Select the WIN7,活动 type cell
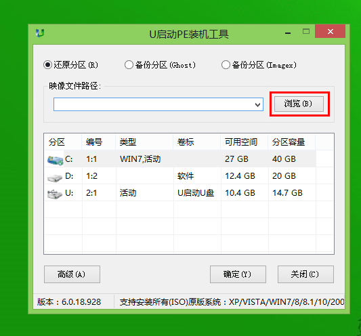361x336 pixels. tap(140, 159)
